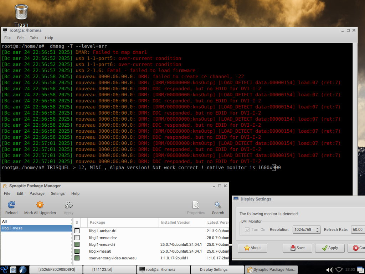This screenshot has width=365, height=274.
Task: Click the greyed Apply gears icon in Synaptic
Action: (69, 205)
